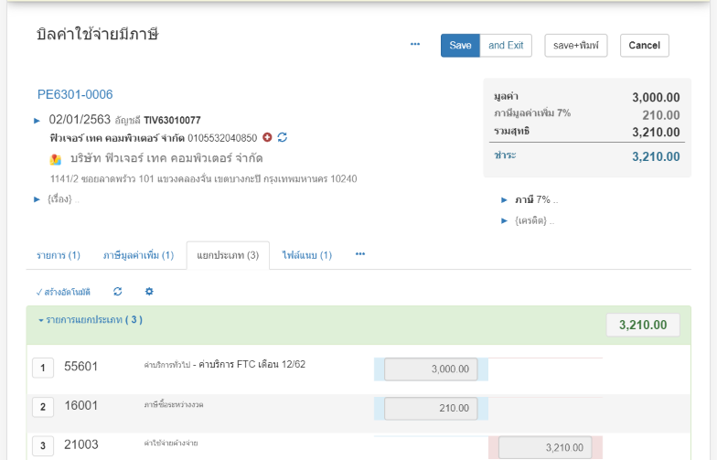Open the three-dots menu beside Save
The height and width of the screenshot is (460, 717).
click(x=415, y=45)
